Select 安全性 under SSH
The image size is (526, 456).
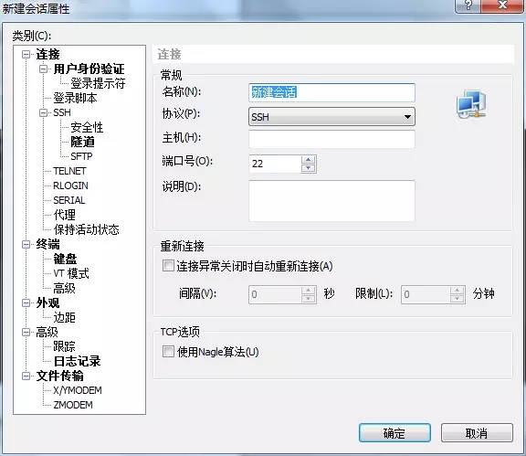coord(87,127)
